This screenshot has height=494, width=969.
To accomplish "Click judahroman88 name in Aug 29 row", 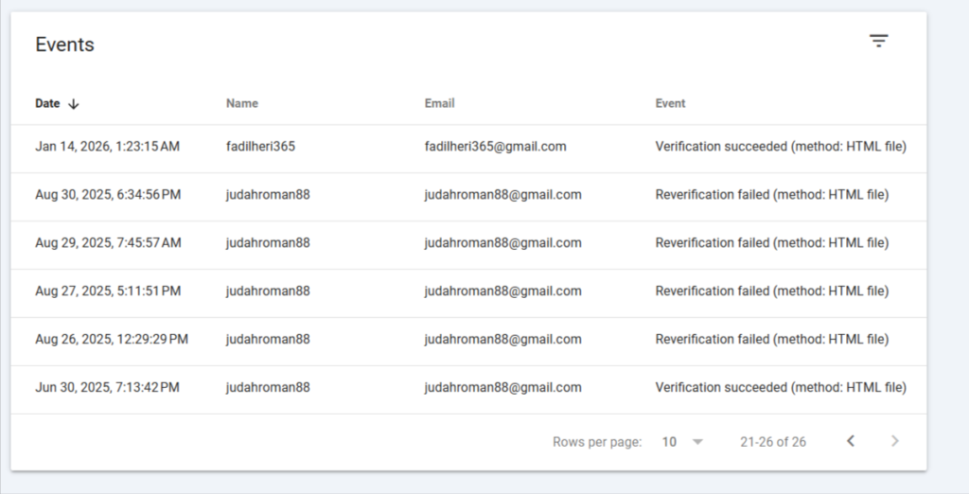I will point(268,243).
